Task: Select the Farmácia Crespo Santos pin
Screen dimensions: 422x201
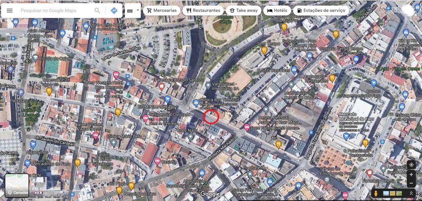Action: tap(162, 86)
